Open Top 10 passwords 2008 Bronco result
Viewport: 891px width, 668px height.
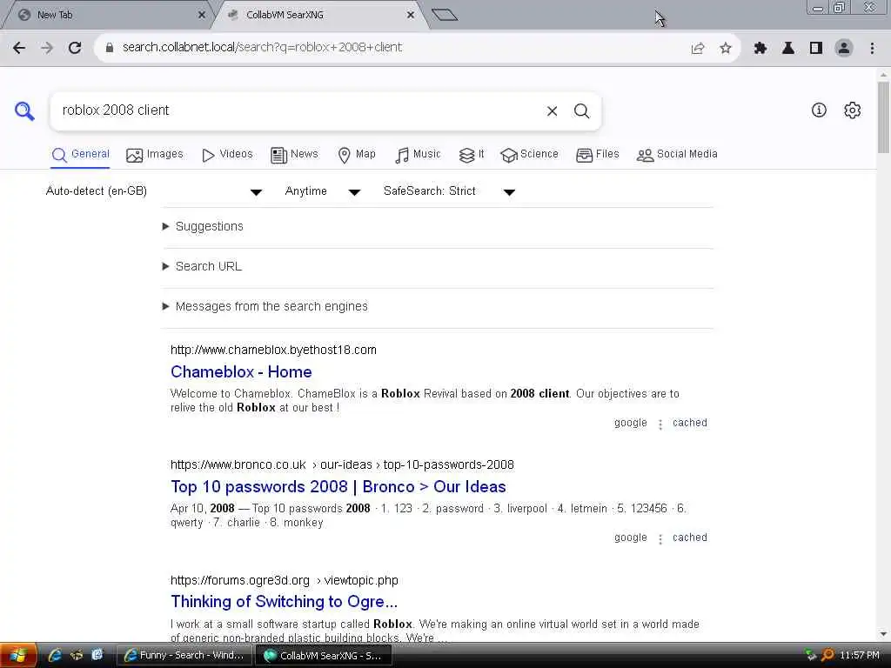[338, 487]
